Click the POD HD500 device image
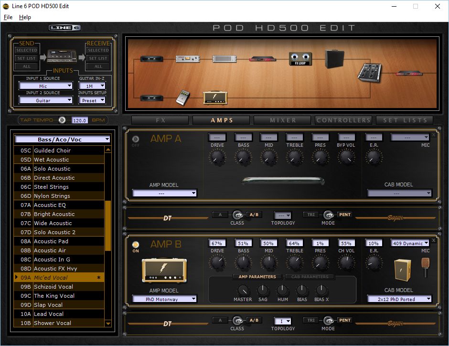 [62, 56]
